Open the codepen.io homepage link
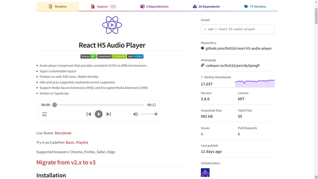This screenshot has width=318, height=179. click(233, 66)
